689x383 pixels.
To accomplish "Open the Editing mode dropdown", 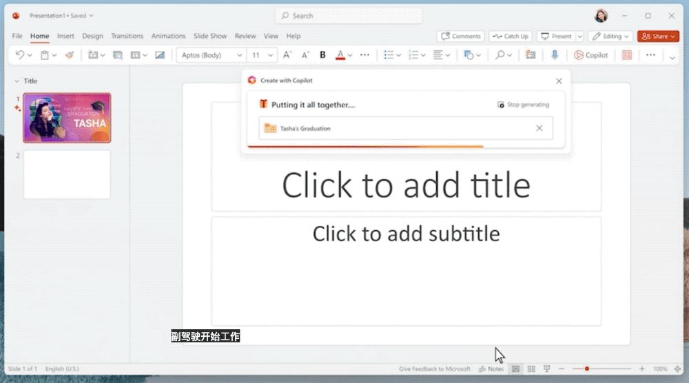I will (610, 36).
